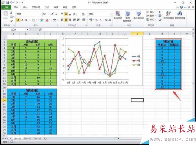Click the Clear eraser icon
Screen dimensions: 196x145
160,20
